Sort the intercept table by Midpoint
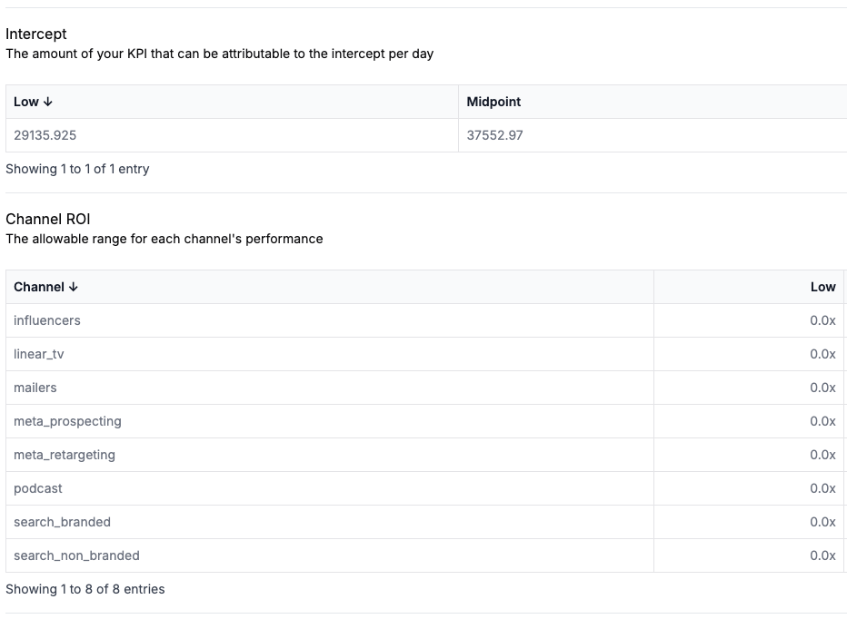The height and width of the screenshot is (619, 847). 493,102
